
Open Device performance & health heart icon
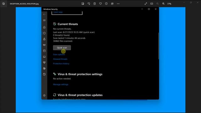pos(44,62)
